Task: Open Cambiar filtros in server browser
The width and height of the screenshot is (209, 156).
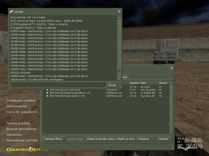Action: click(x=54, y=139)
